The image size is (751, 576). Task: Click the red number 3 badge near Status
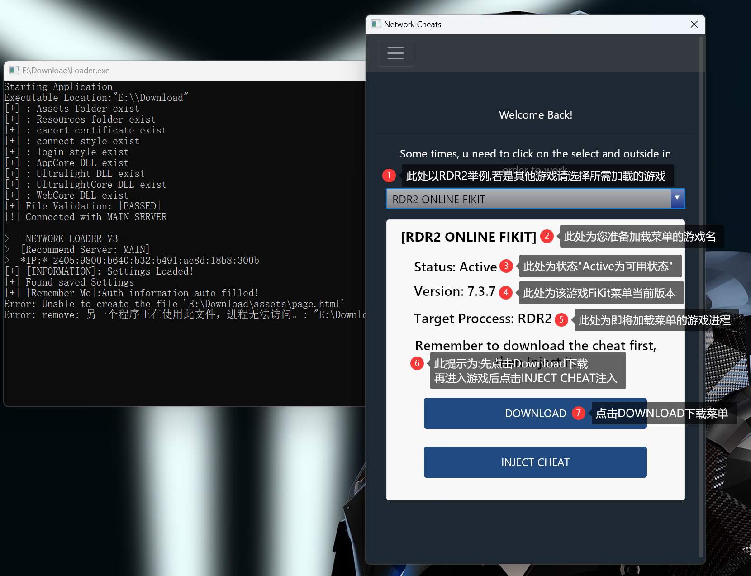pyautogui.click(x=506, y=266)
